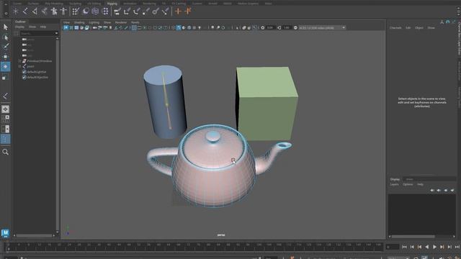Viewport: 461px width, 259px height.
Task: Toggle the Smooth Shade All icon
Action: [x=179, y=27]
